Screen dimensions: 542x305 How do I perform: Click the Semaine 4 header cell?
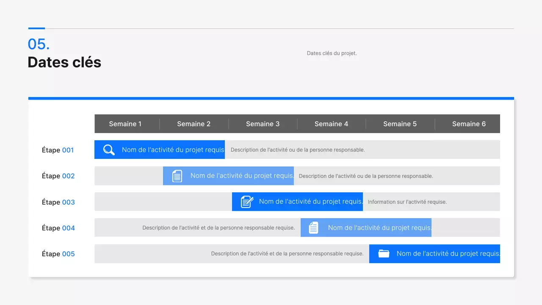pos(331,124)
